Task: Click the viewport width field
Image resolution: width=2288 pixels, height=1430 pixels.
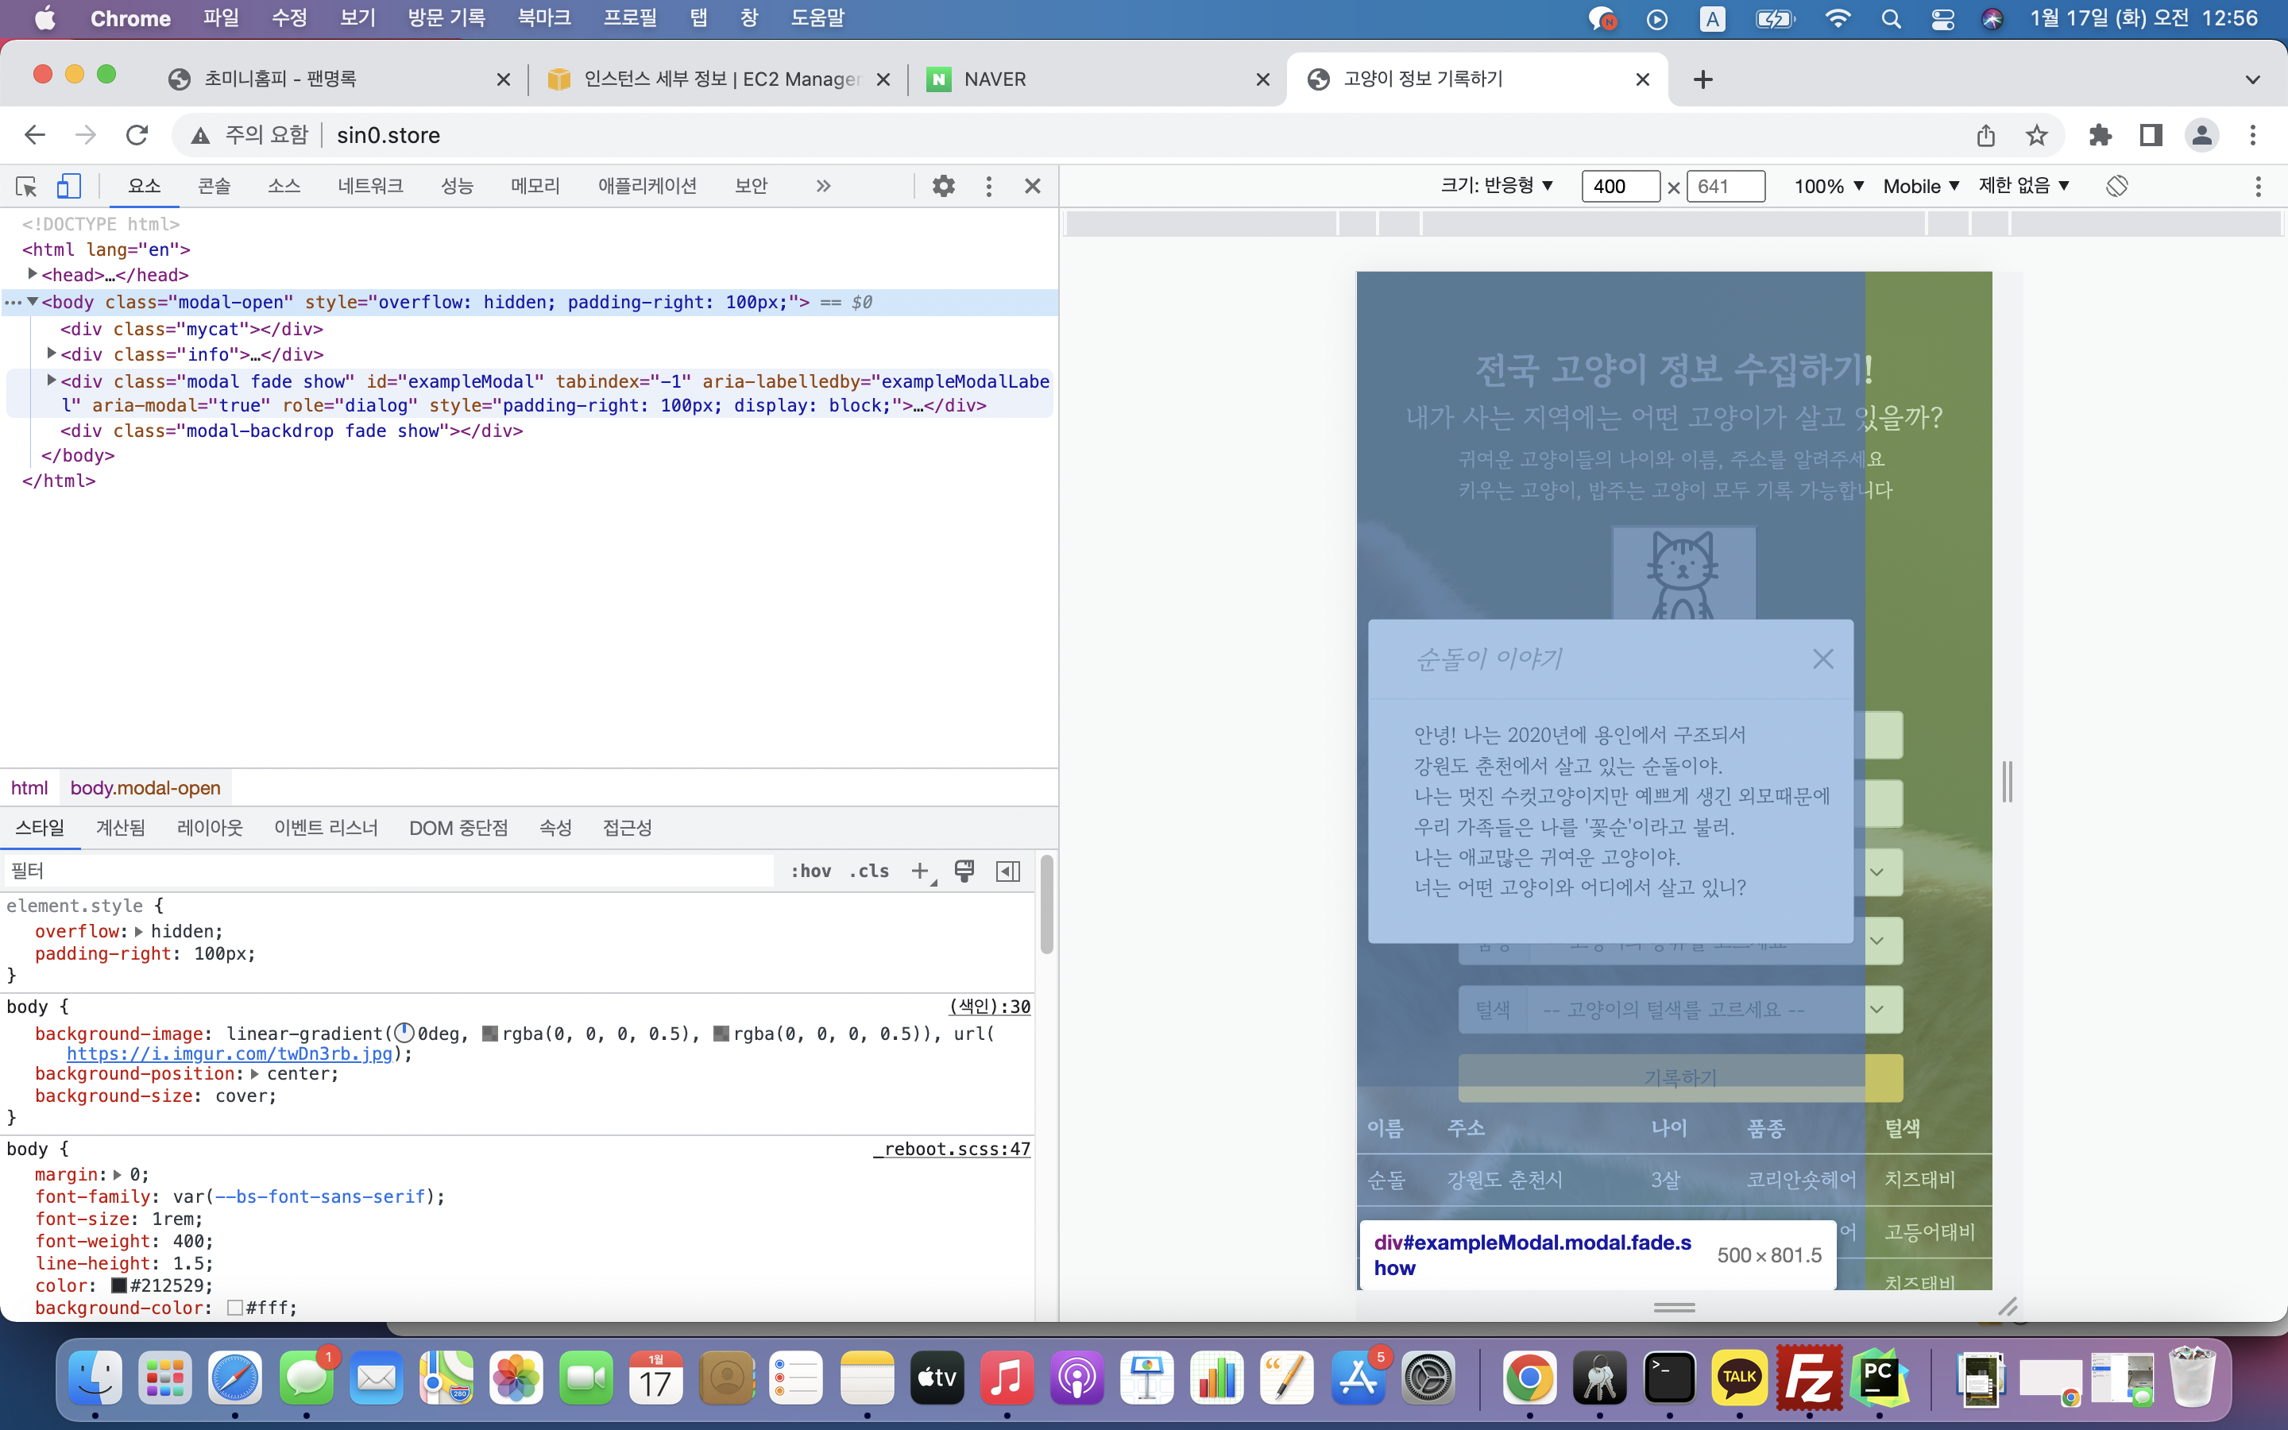Action: point(1621,187)
